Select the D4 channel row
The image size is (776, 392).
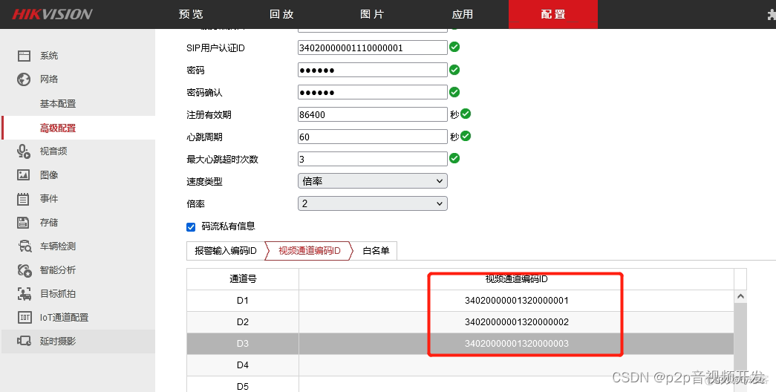tap(460, 365)
